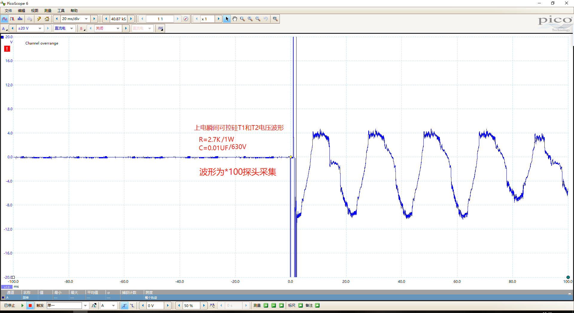Increase horizontal zoom factor x1
The image size is (574, 313).
coord(219,19)
